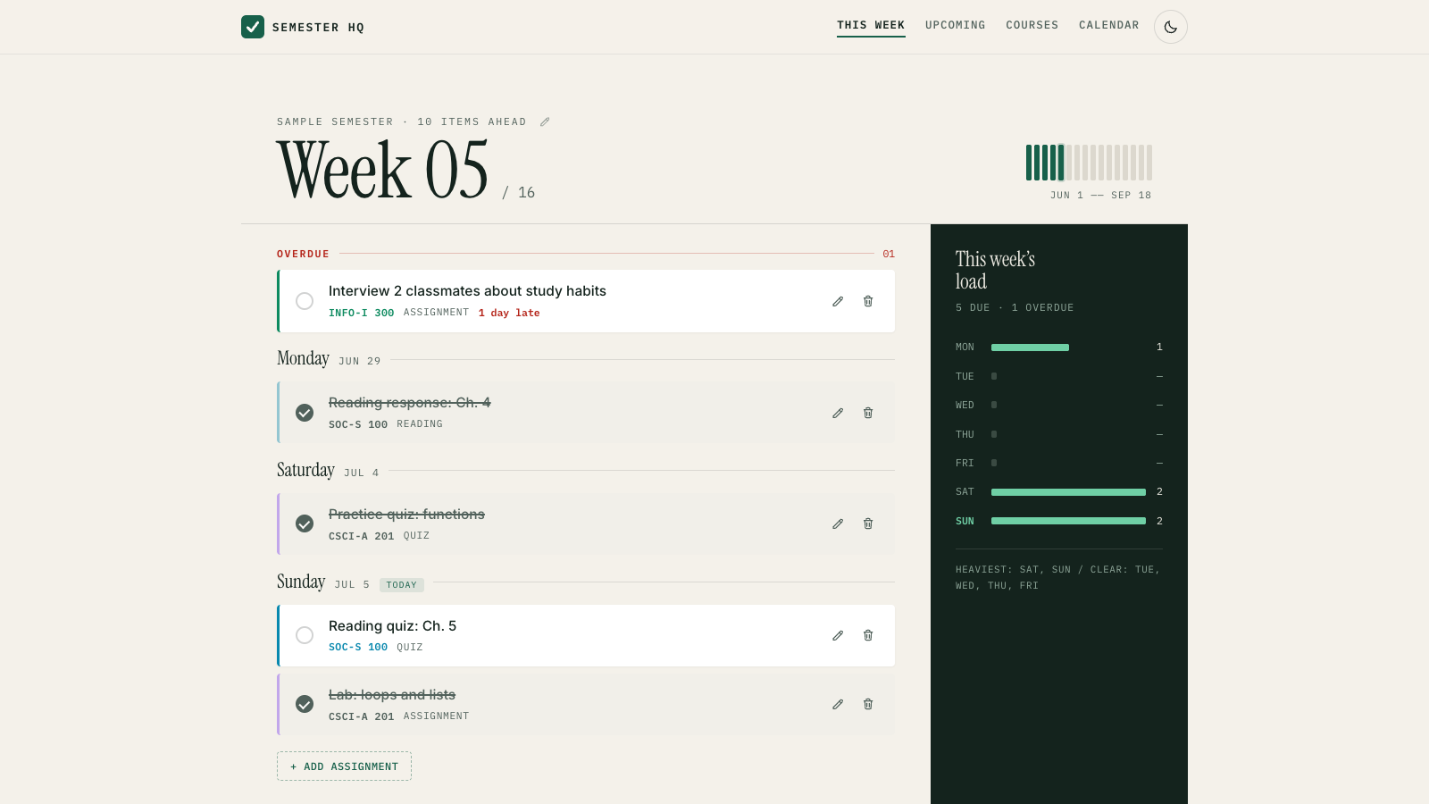Click the semester week progress bars

point(1089,163)
